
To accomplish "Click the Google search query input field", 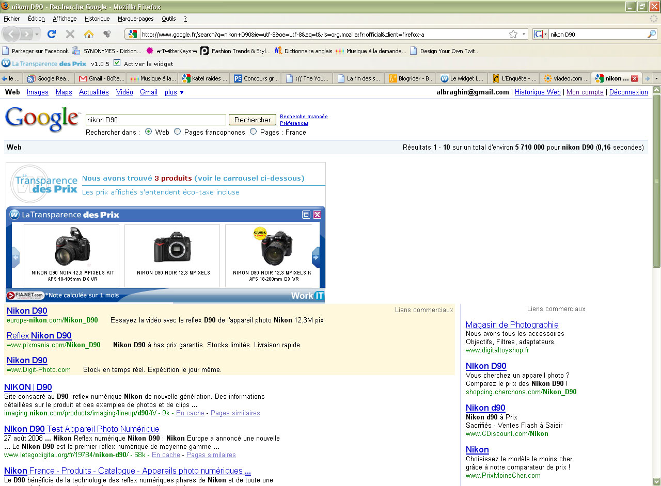I will click(x=155, y=120).
